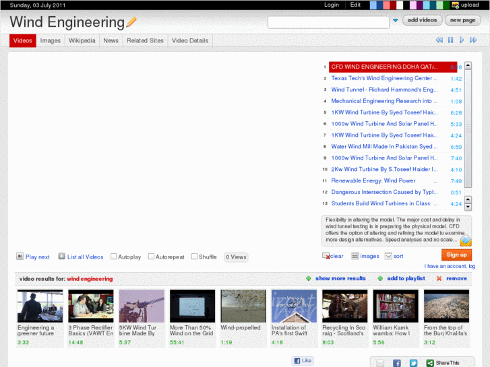490x367 pixels.
Task: Click the pencil edit icon beside Wind Engineering title
Action: [131, 22]
